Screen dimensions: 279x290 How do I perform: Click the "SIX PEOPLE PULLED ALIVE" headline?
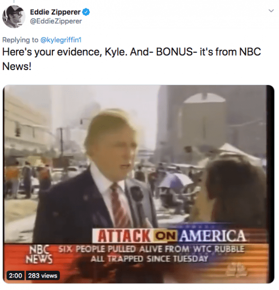[151, 249]
